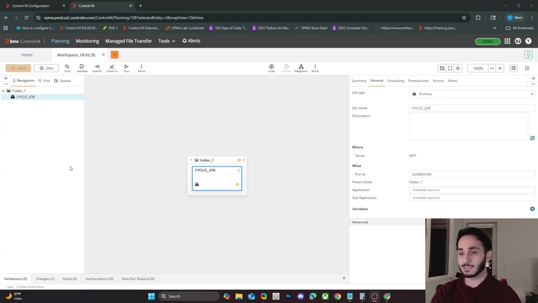Viewport: 538px width, 303px height.
Task: Collapse the right properties pane with the arrow
Action: [533, 78]
